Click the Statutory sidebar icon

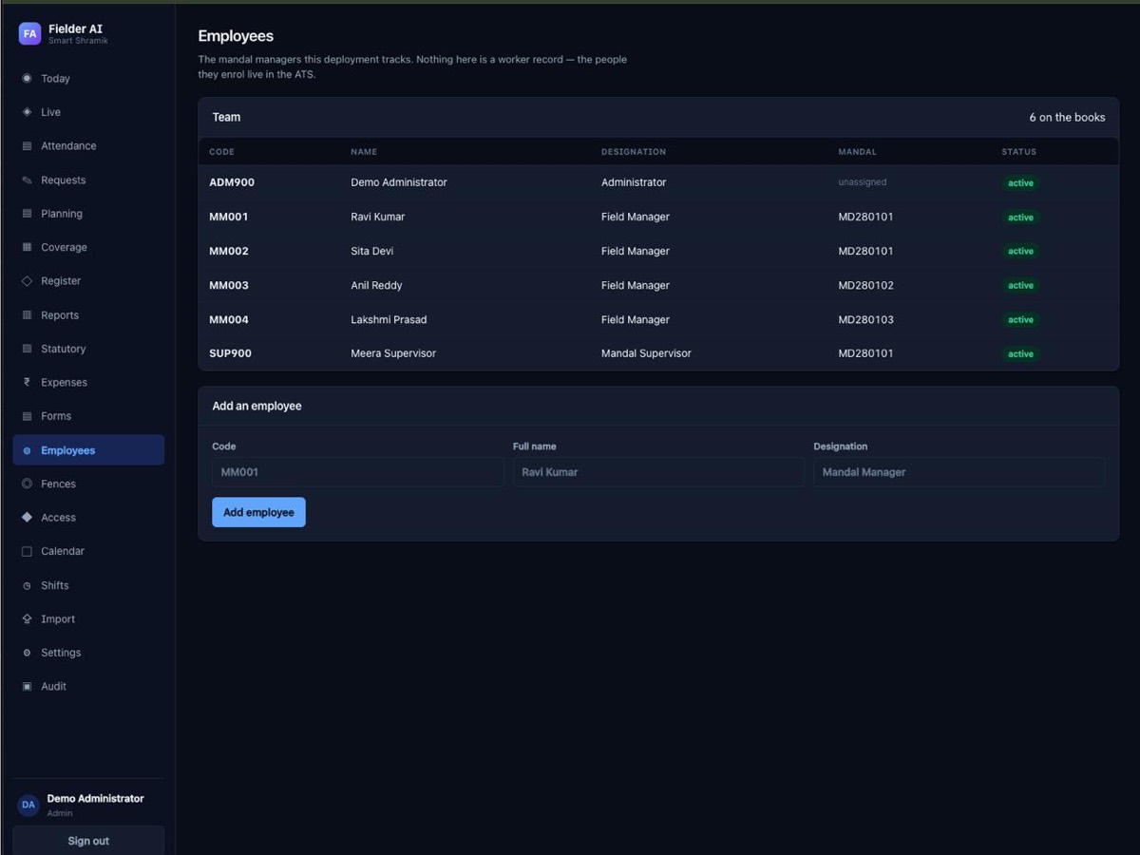(27, 349)
